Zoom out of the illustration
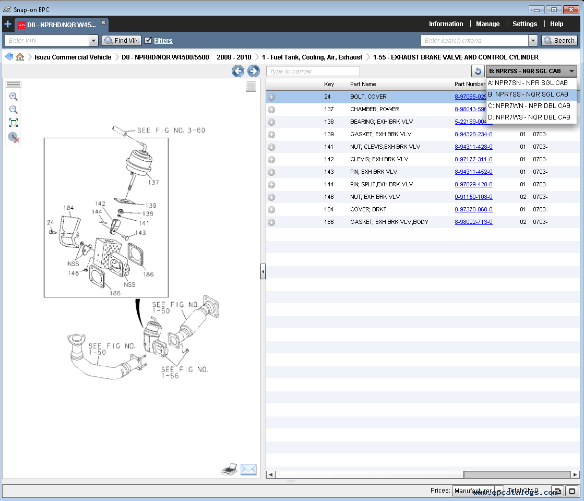Image resolution: width=584 pixels, height=501 pixels. 14,110
